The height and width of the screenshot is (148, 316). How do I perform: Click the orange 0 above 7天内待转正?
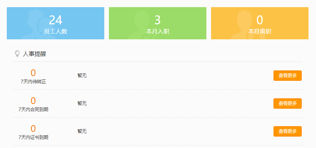coord(33,73)
